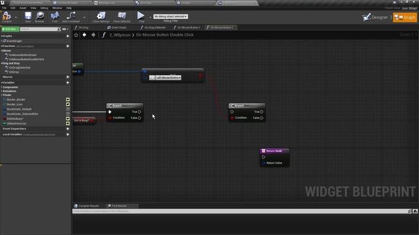This screenshot has height=235, width=419.
Task: Toggle visibility eye for Border_Icon variable
Action: pos(68,104)
